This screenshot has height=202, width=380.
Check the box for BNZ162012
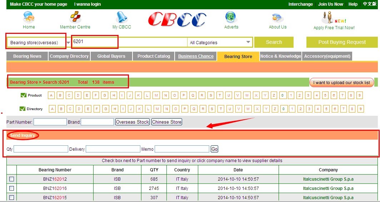point(12,179)
